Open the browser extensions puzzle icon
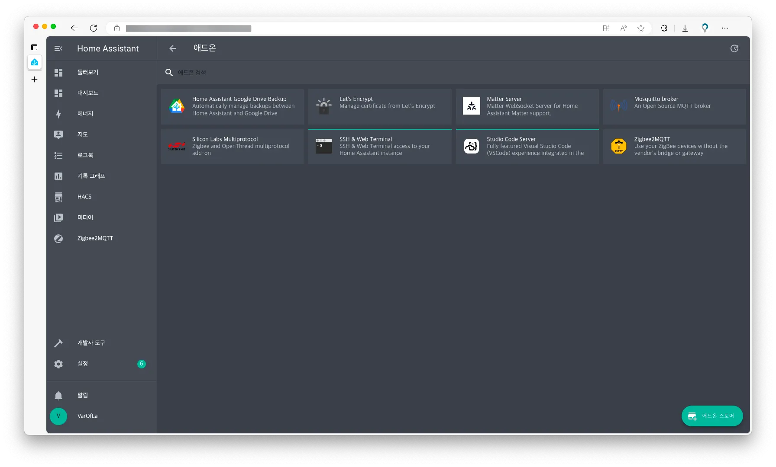The height and width of the screenshot is (467, 776). 664,28
